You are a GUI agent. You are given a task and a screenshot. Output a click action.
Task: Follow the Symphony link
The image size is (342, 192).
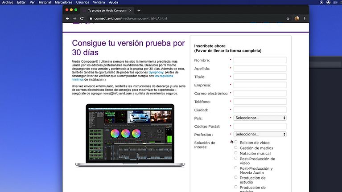[156, 72]
